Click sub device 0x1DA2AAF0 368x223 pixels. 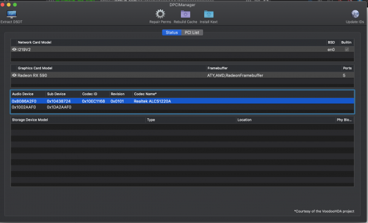click(59, 107)
